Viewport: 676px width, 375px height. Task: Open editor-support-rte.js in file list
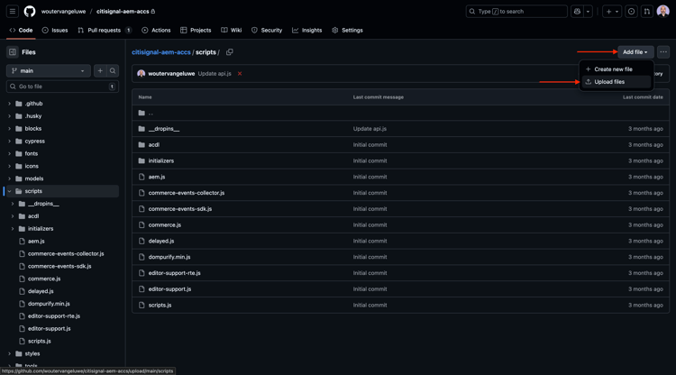click(x=175, y=273)
